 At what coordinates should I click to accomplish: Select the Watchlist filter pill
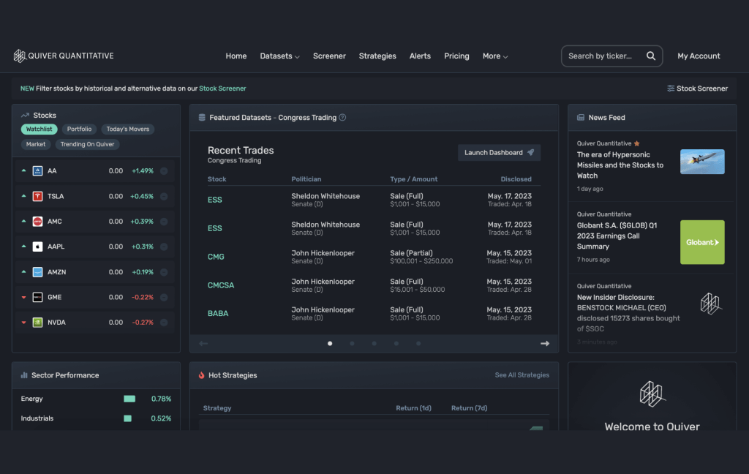(x=39, y=129)
